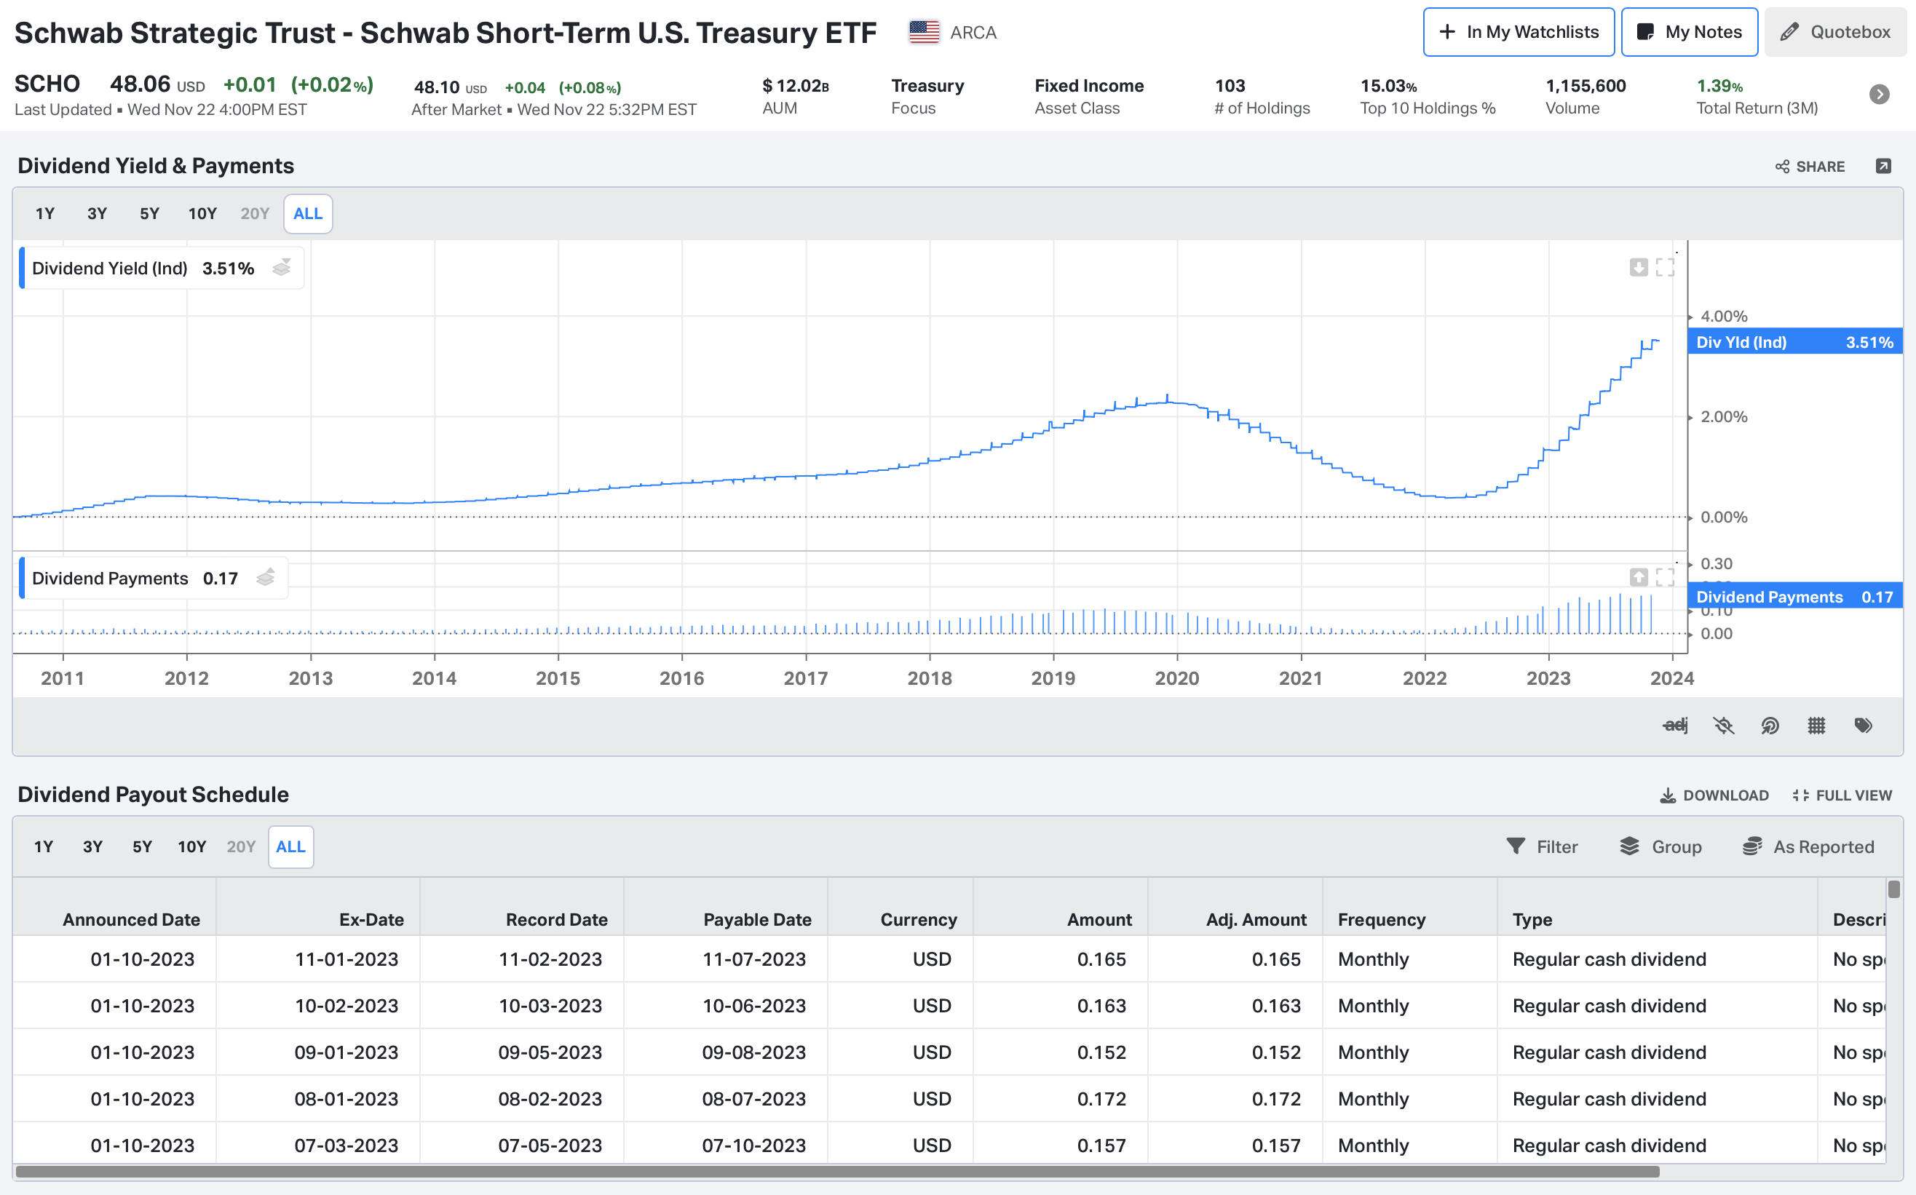Select ALL range in the payout schedule
The image size is (1916, 1195).
click(x=291, y=846)
